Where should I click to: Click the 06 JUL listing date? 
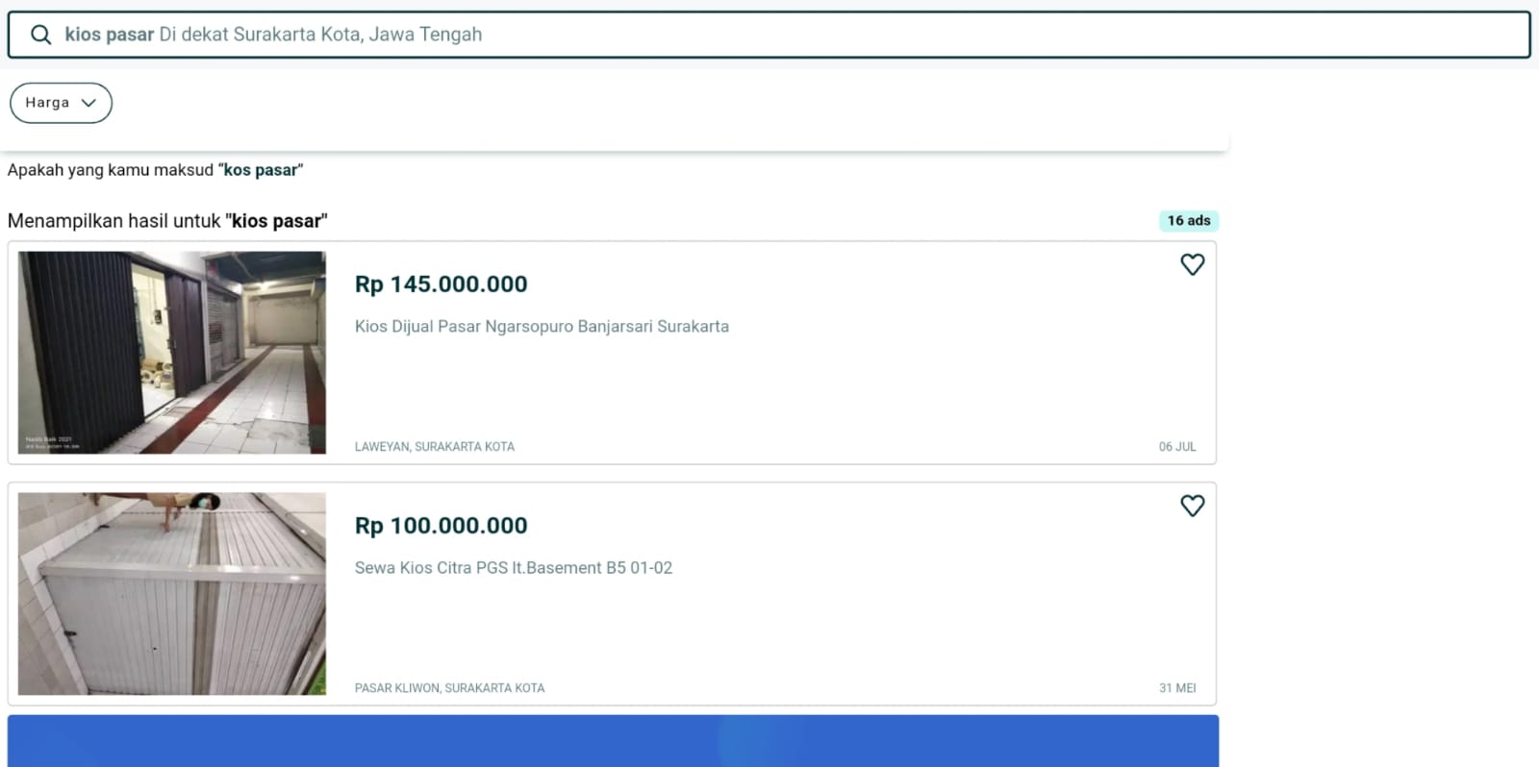click(x=1176, y=447)
